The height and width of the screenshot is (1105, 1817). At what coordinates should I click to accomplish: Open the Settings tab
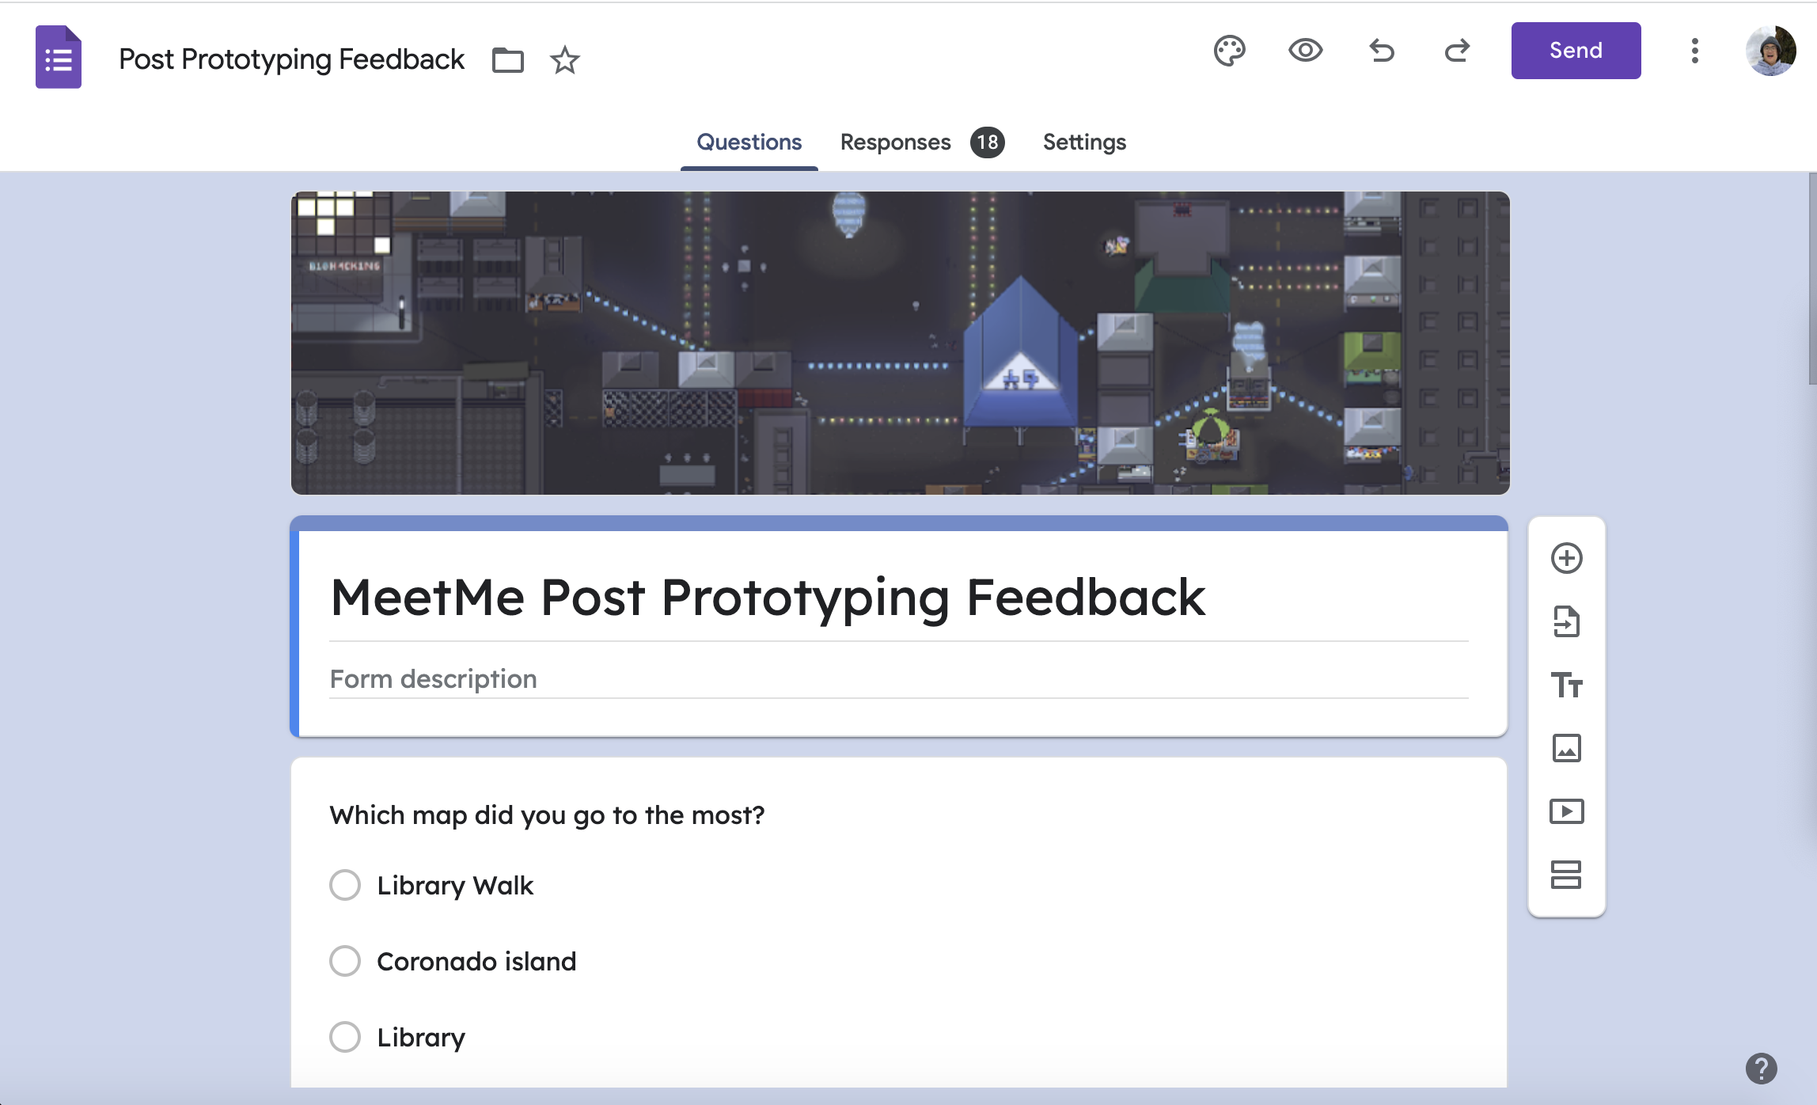pos(1083,142)
